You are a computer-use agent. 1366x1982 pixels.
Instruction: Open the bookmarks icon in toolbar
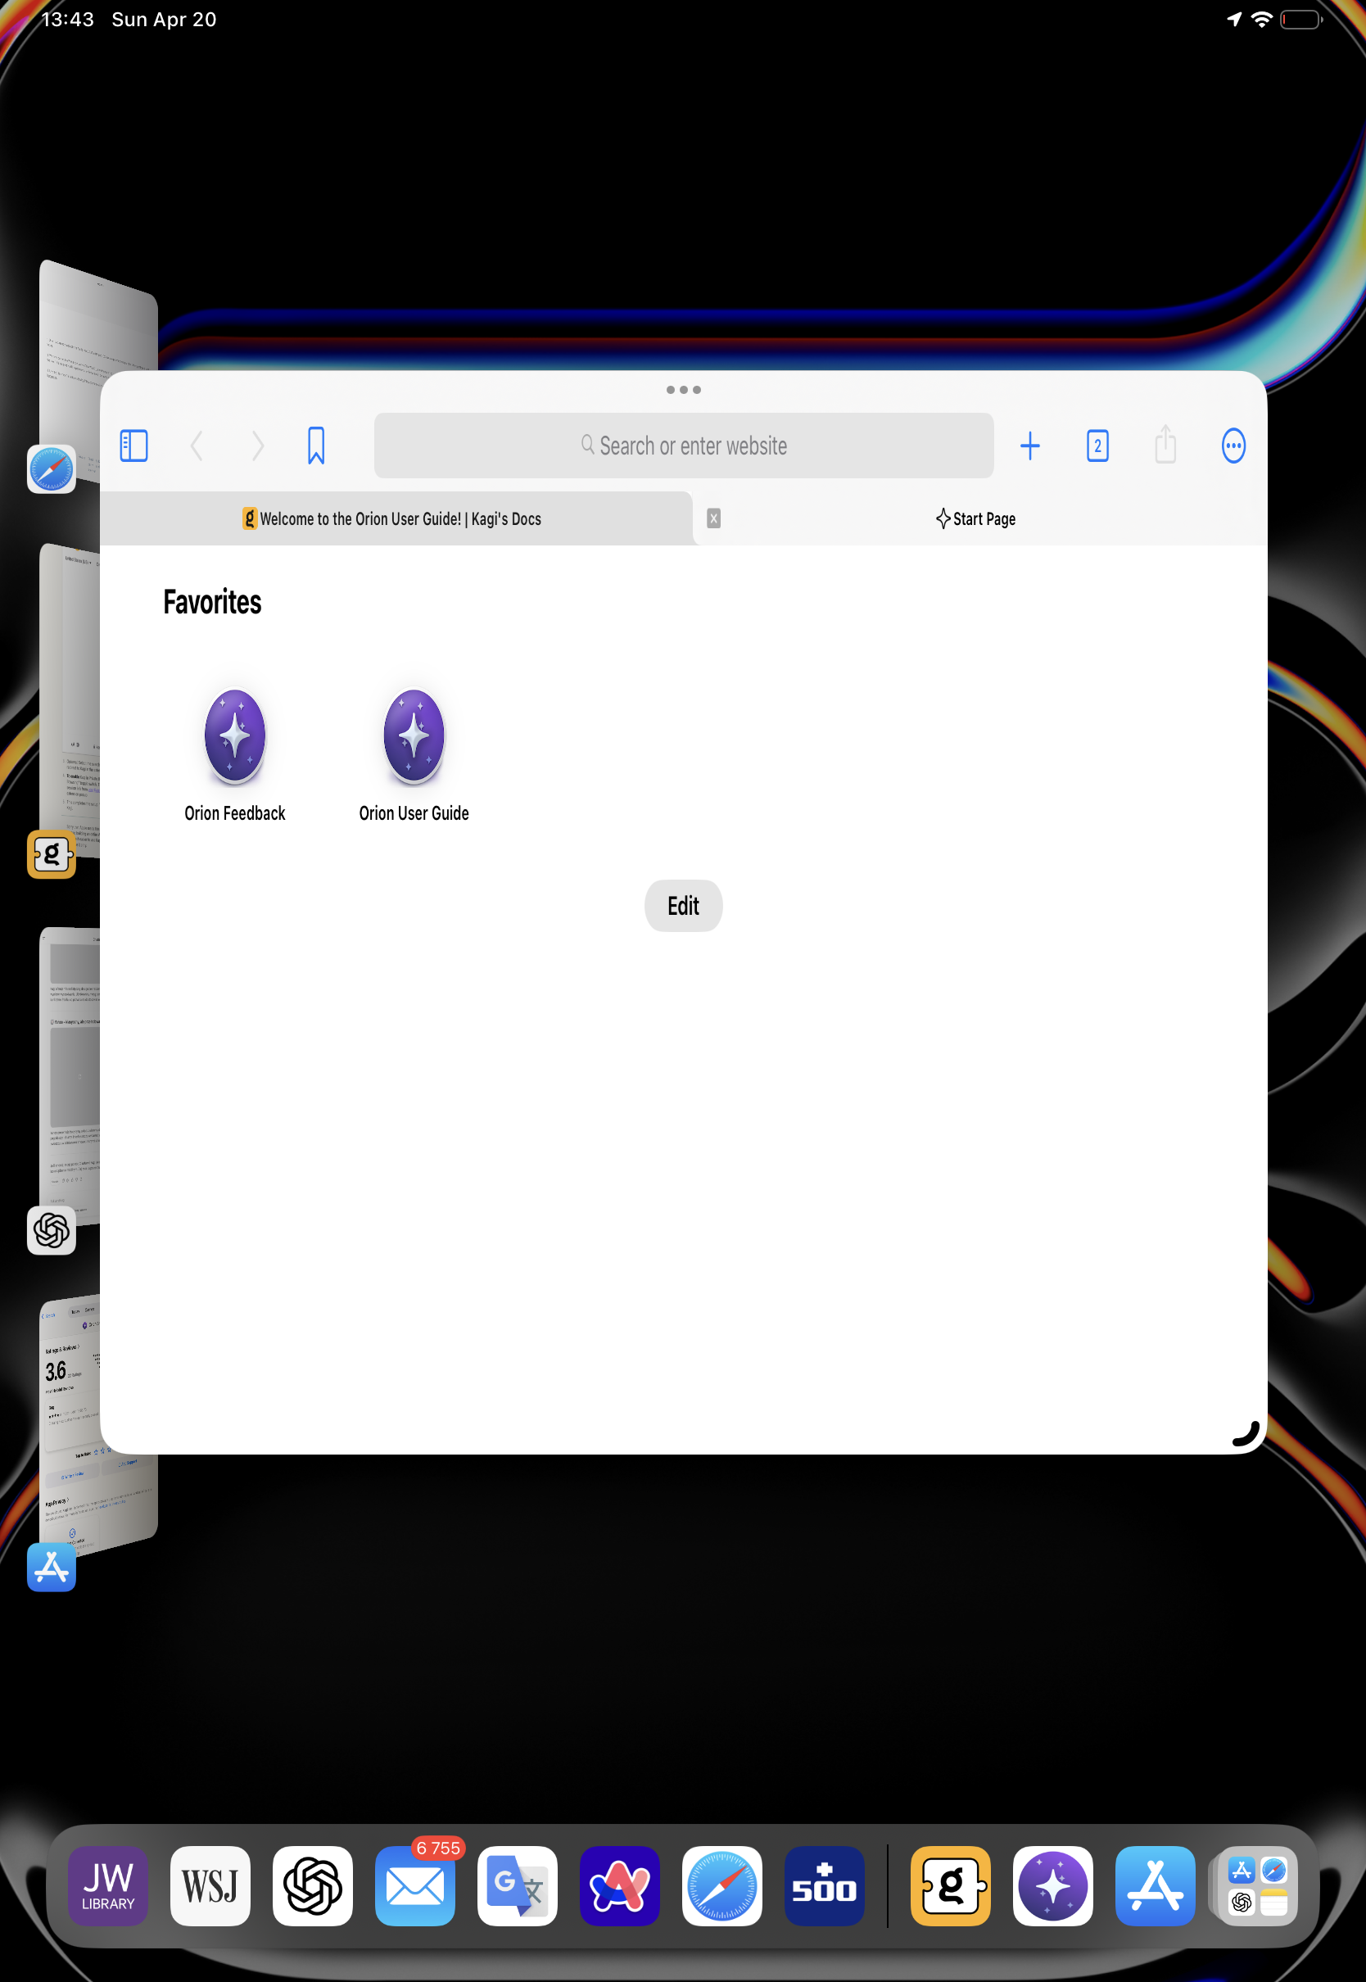click(x=316, y=446)
